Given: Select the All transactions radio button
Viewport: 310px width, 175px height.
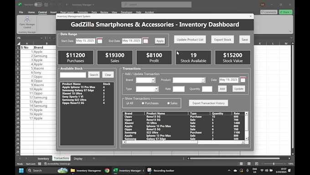Looking at the screenshot, I should click(x=128, y=103).
